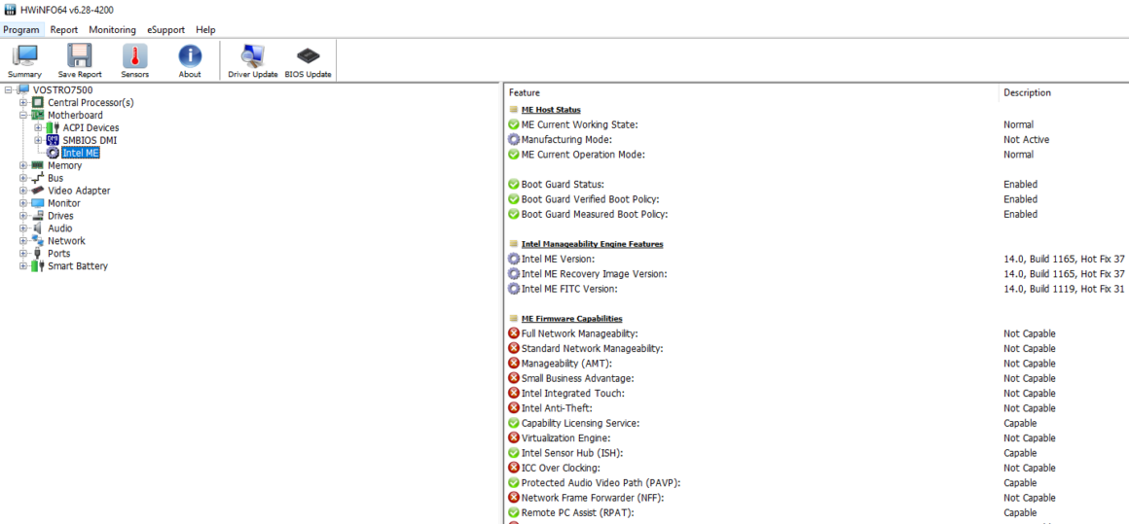Select Intel ME Recovery Image Version row
1129x524 pixels.
click(x=817, y=274)
